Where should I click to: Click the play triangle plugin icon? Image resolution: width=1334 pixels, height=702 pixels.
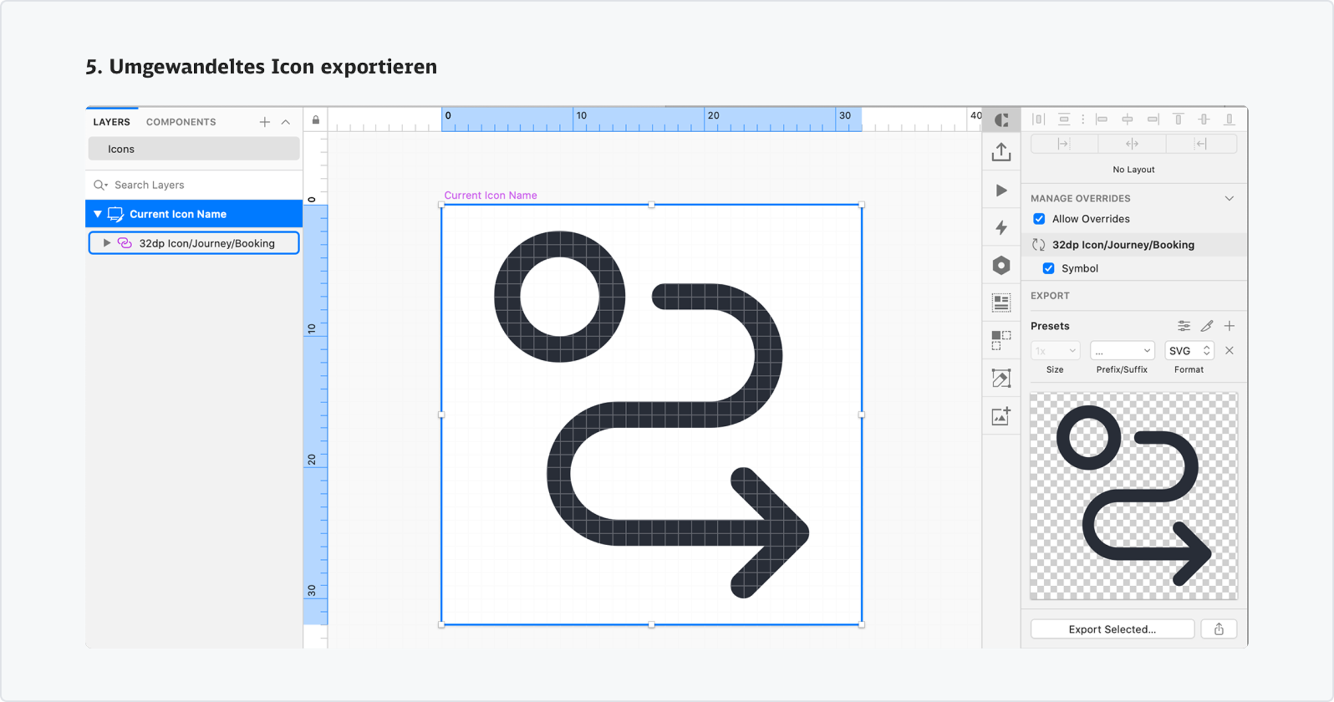coord(1001,191)
